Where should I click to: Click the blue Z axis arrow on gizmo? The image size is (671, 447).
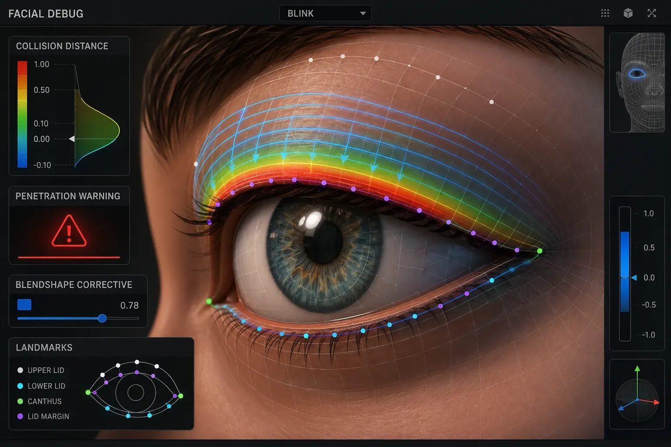point(621,409)
